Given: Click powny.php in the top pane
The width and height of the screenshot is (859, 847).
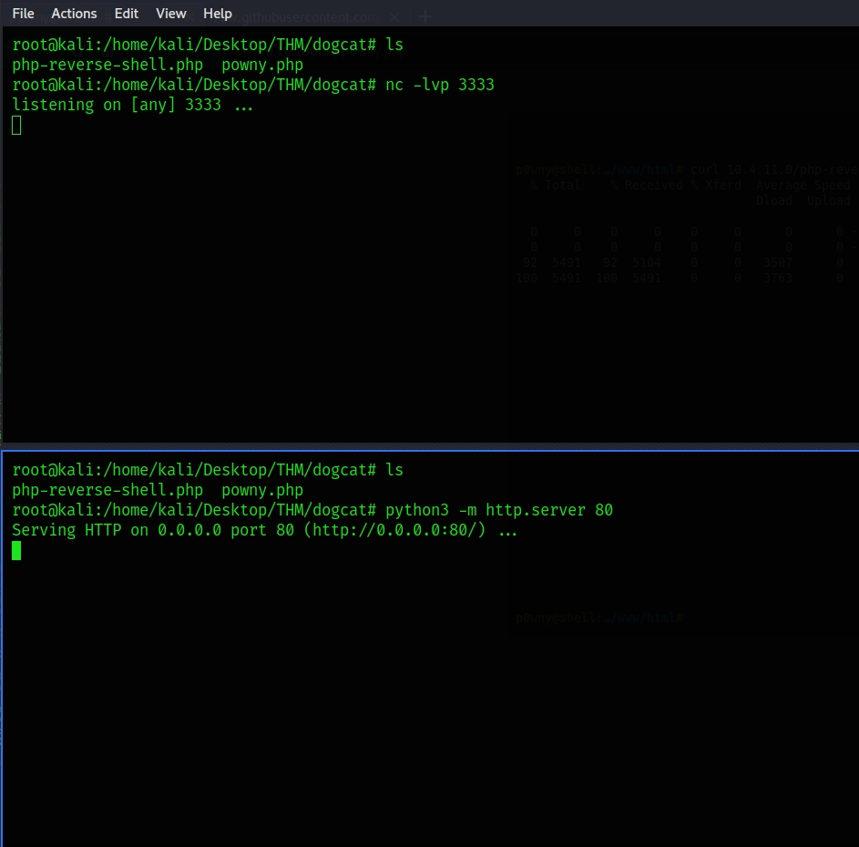Looking at the screenshot, I should point(262,65).
